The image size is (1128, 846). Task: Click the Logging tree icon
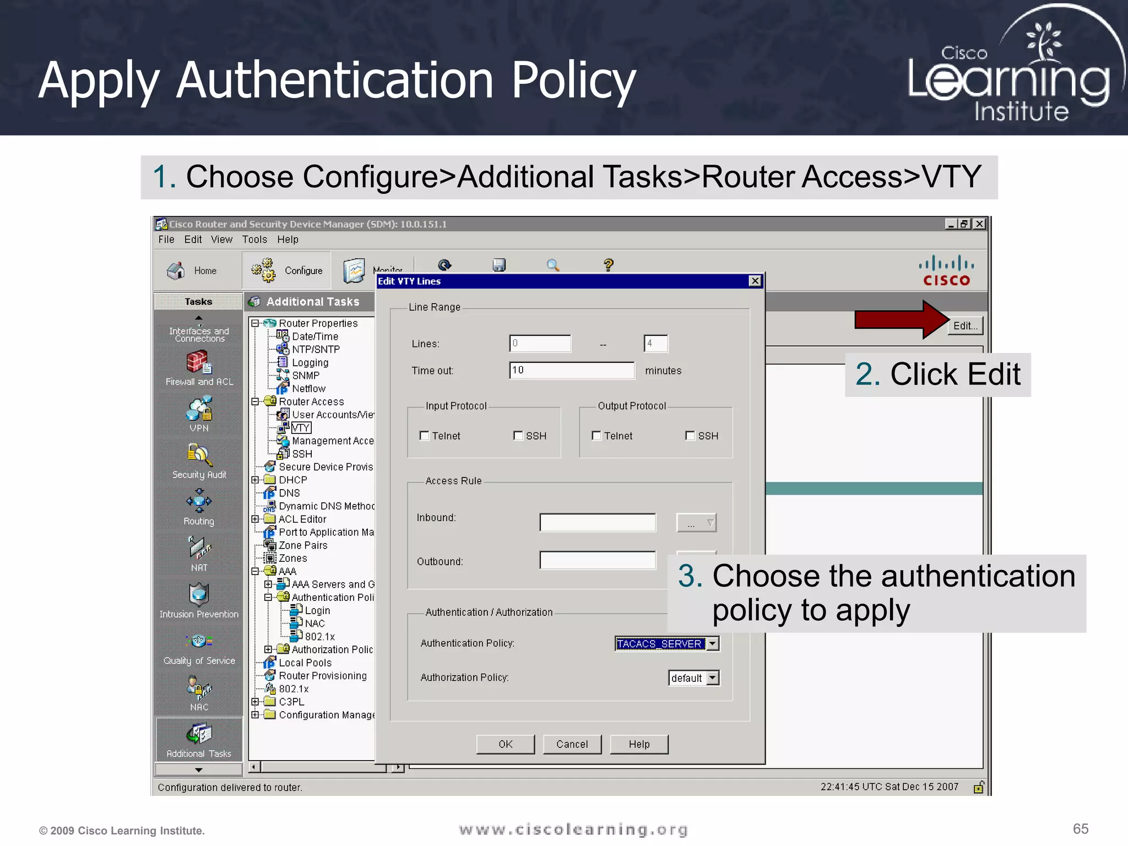[283, 362]
